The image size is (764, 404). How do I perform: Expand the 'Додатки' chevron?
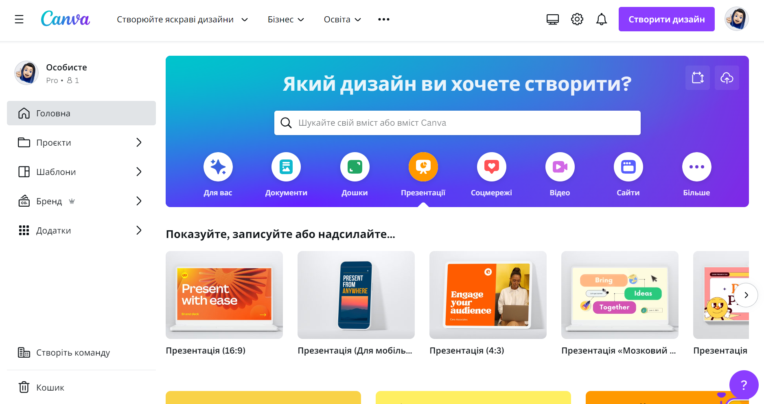[x=139, y=230]
